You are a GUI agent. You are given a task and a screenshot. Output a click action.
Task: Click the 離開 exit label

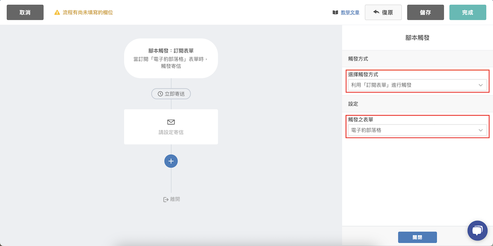click(x=175, y=199)
